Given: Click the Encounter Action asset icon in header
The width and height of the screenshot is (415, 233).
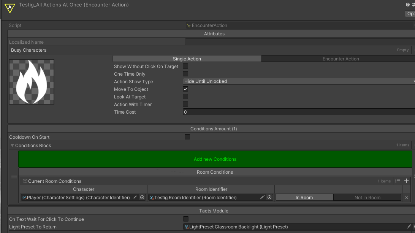Looking at the screenshot, I should [10, 8].
